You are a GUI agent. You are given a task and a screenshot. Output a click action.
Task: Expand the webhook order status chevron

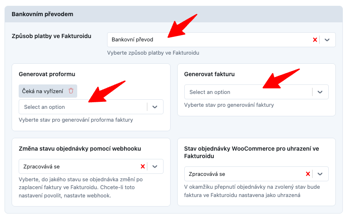pyautogui.click(x=155, y=166)
